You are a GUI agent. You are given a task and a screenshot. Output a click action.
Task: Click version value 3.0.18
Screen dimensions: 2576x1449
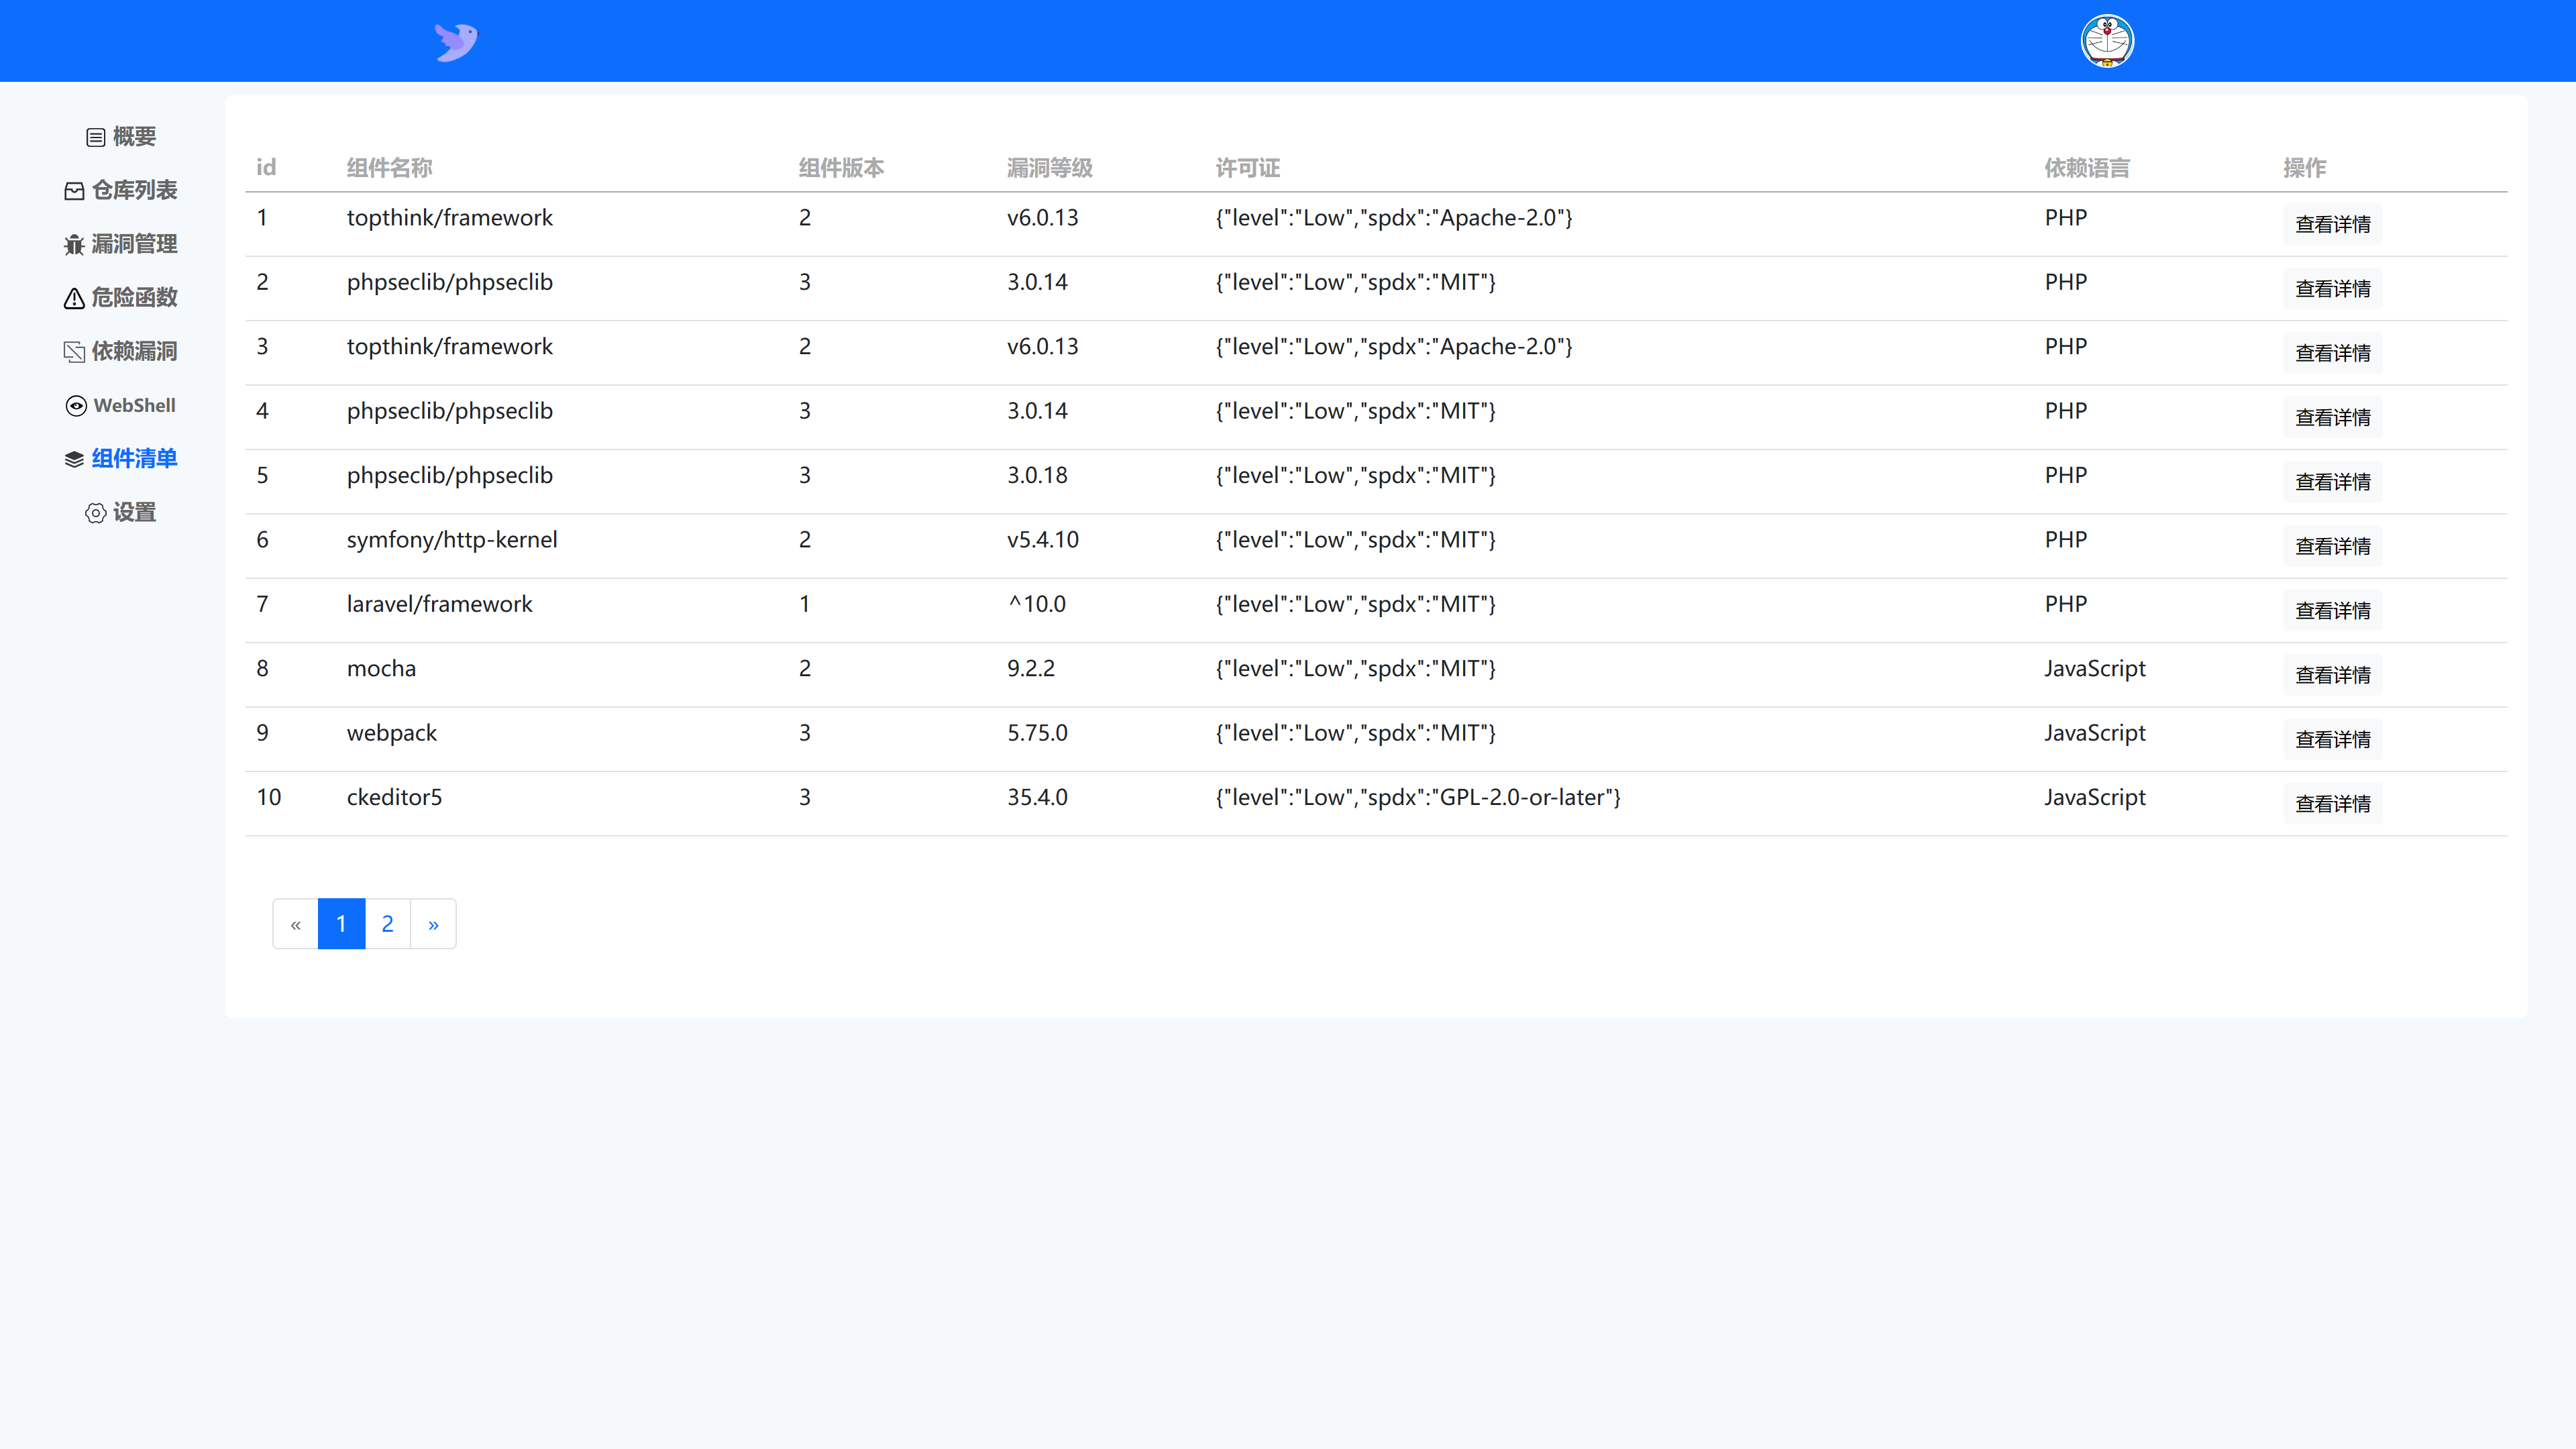1037,475
